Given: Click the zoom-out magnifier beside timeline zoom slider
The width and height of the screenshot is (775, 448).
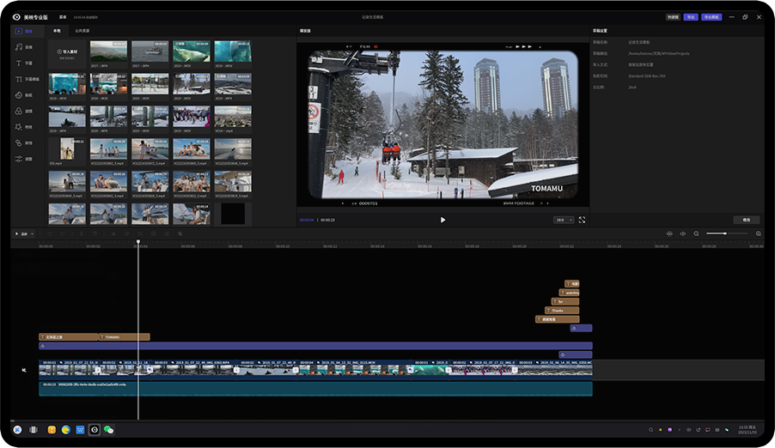Looking at the screenshot, I should click(x=696, y=233).
